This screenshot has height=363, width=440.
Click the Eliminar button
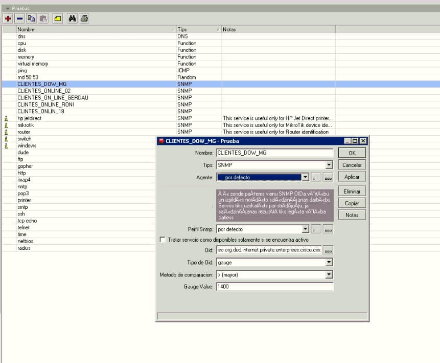[352, 191]
